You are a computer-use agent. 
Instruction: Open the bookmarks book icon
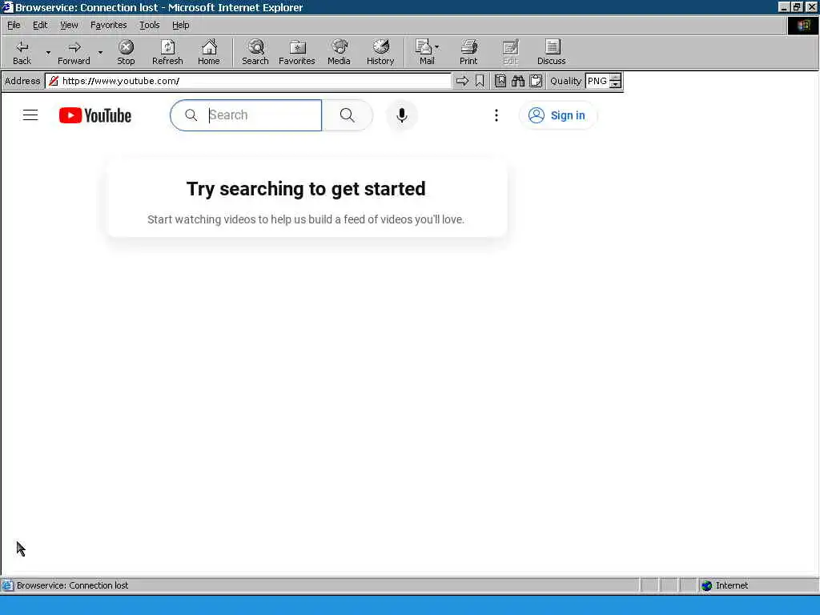[500, 81]
